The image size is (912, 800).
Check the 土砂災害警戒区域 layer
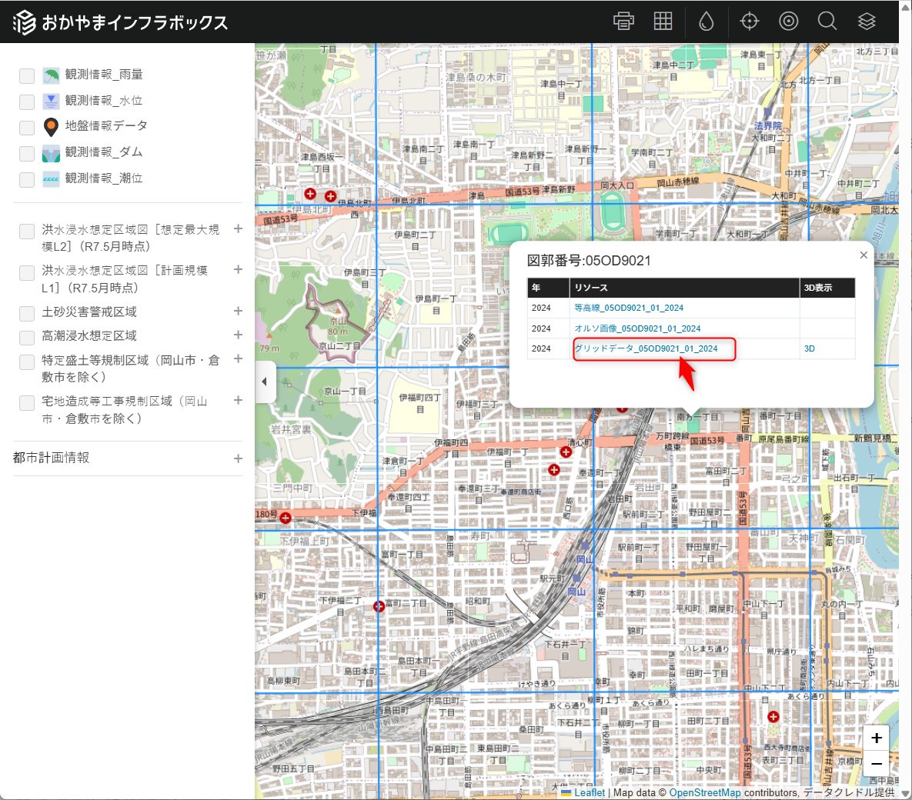pos(27,313)
